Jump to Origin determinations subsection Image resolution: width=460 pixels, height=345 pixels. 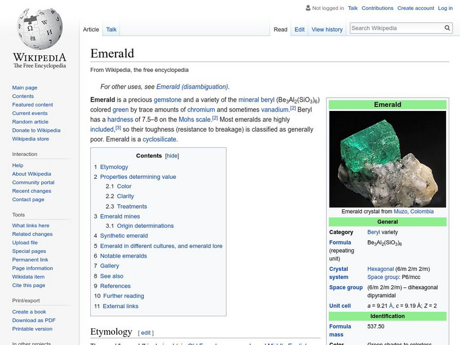[145, 226]
